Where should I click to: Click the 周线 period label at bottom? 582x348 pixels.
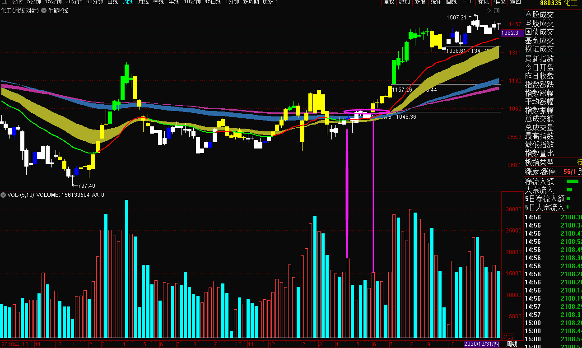[512, 344]
